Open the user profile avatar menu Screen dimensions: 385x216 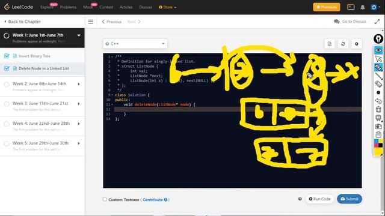(374, 7)
